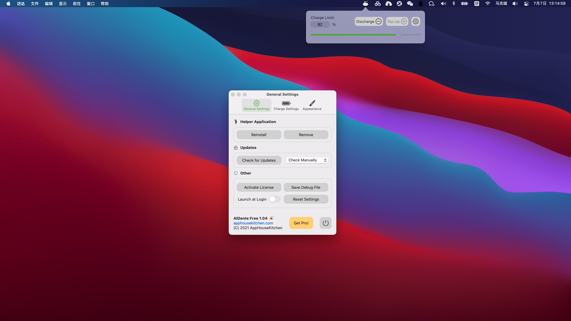Switch to the Charge Settings tab
This screenshot has height=321, width=571.
click(286, 106)
